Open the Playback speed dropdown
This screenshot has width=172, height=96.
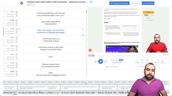(121, 60)
